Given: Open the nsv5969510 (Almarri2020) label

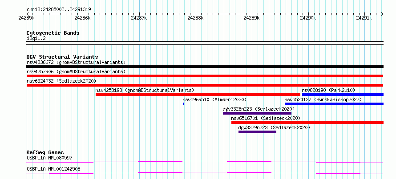Looking at the screenshot, I should click(214, 99).
